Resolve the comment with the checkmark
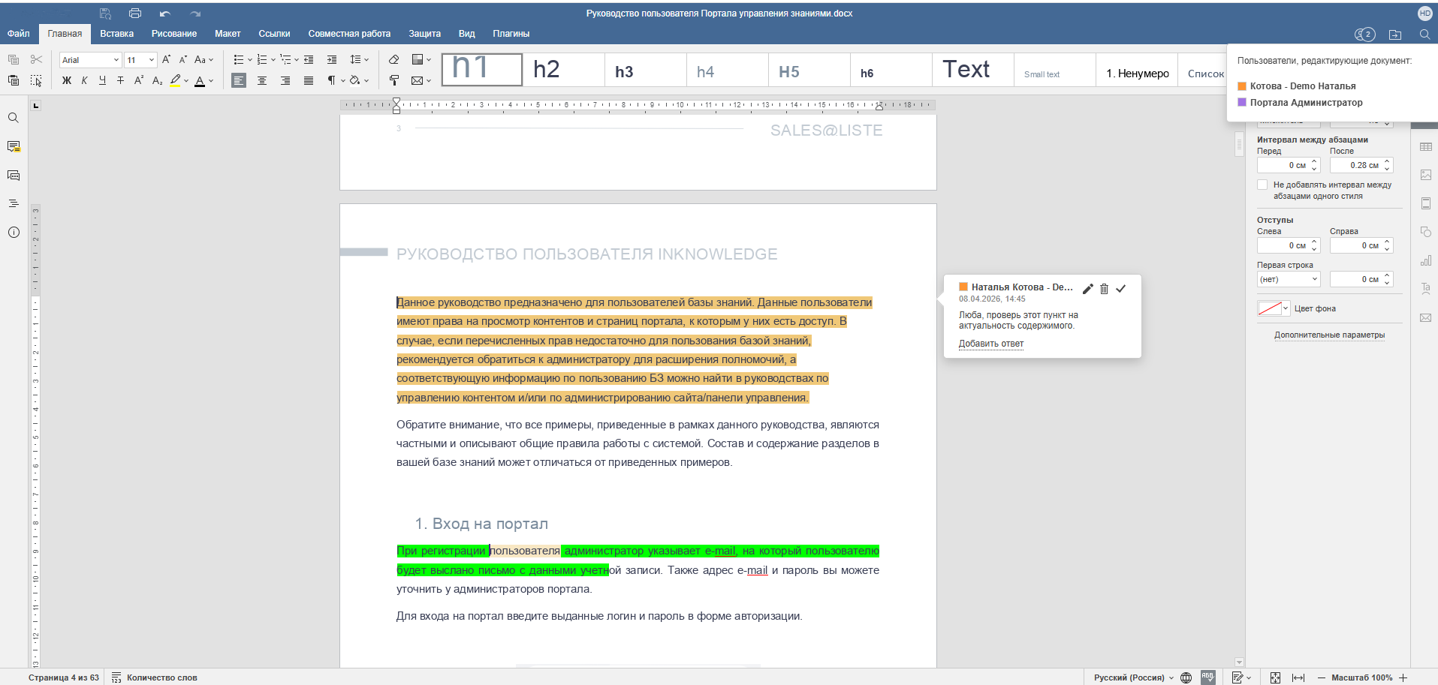This screenshot has width=1438, height=685. click(1120, 289)
